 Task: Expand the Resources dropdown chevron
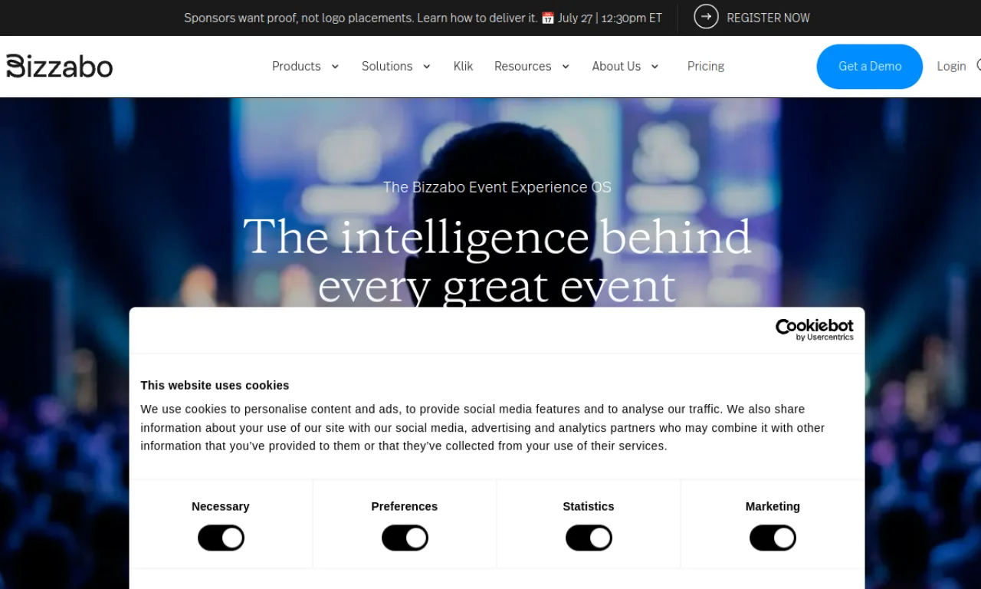pyautogui.click(x=566, y=67)
